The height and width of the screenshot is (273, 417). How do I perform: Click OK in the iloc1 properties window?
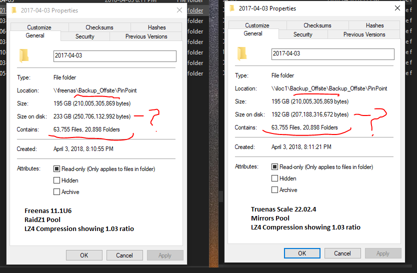point(302,253)
